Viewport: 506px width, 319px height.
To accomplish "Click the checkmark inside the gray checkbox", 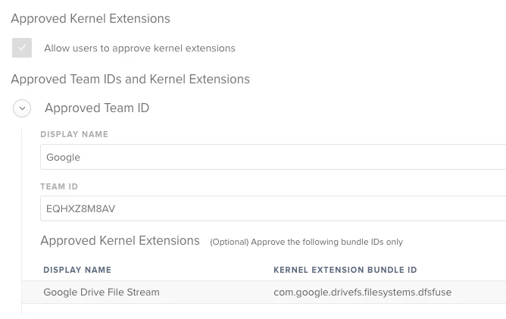I will [x=22, y=48].
